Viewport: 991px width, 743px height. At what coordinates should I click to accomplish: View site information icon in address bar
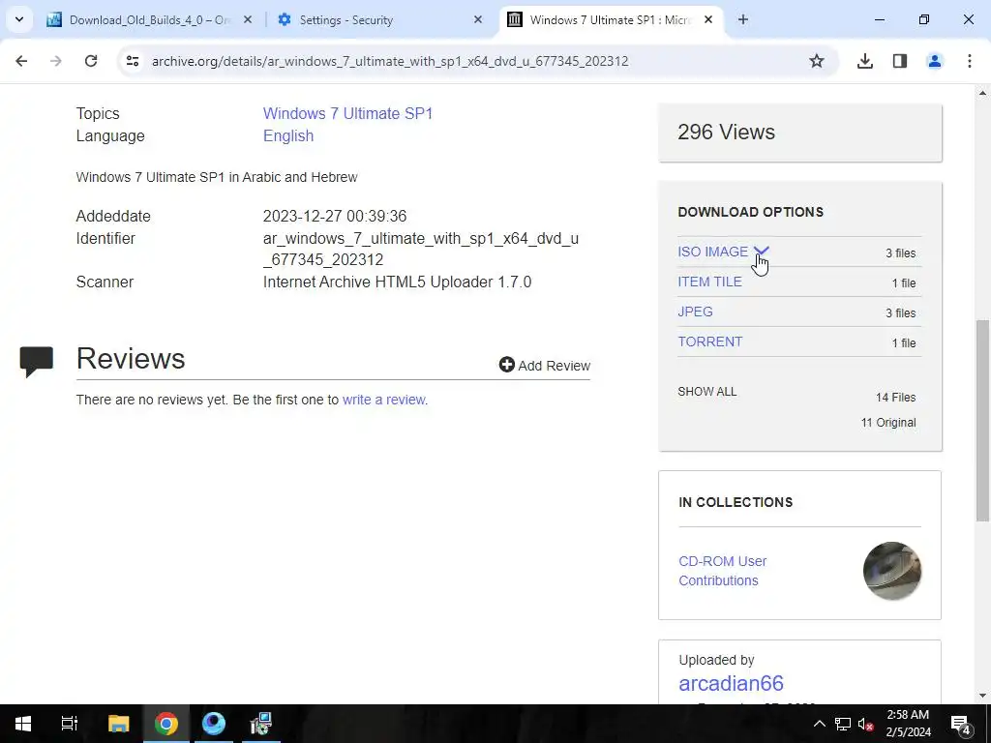pos(132,61)
